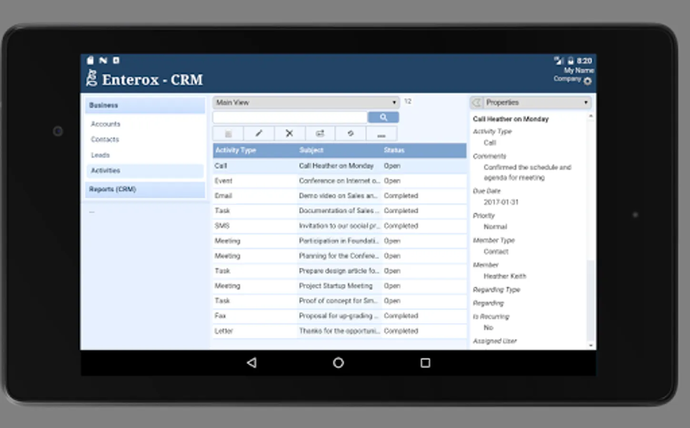Click Properties scrollbar up arrow
This screenshot has width=690, height=428.
590,116
